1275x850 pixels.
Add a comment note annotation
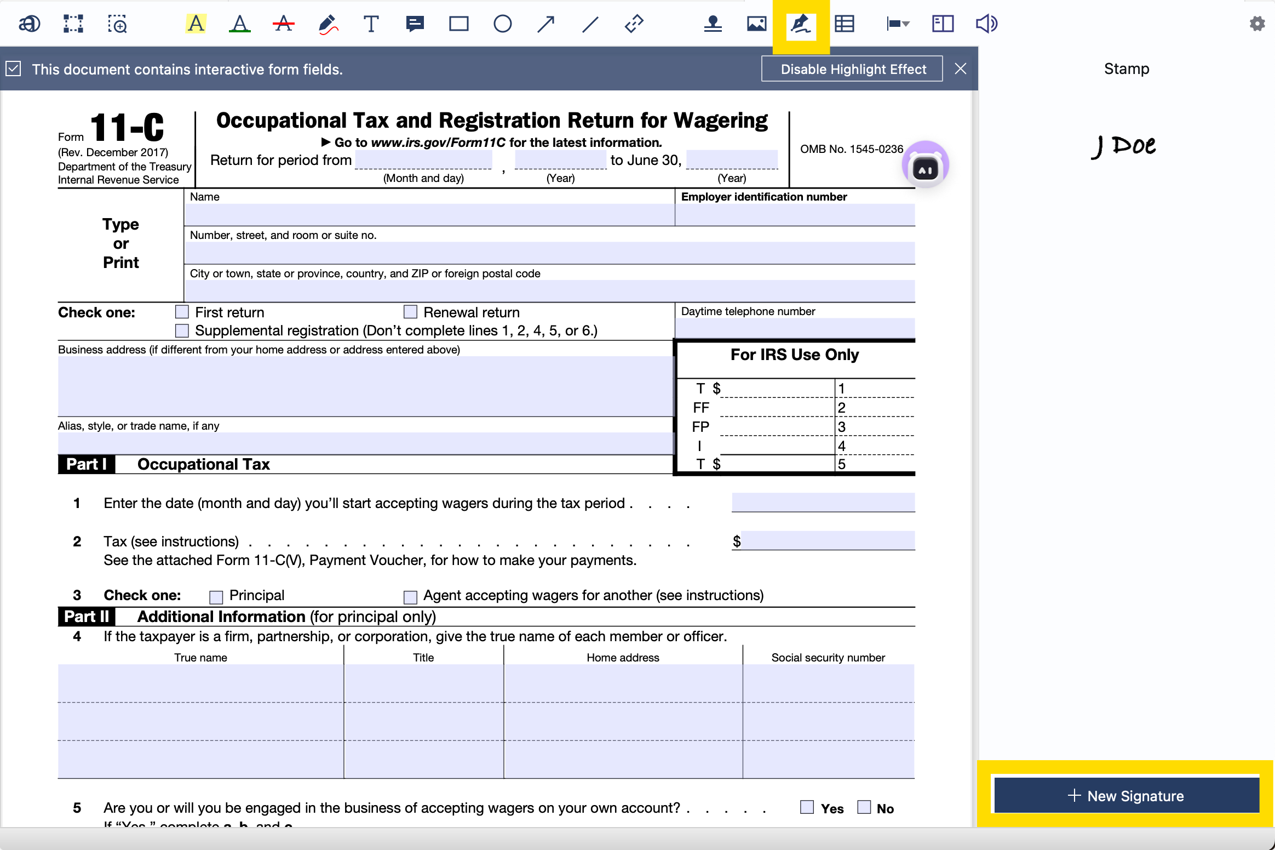(x=415, y=24)
